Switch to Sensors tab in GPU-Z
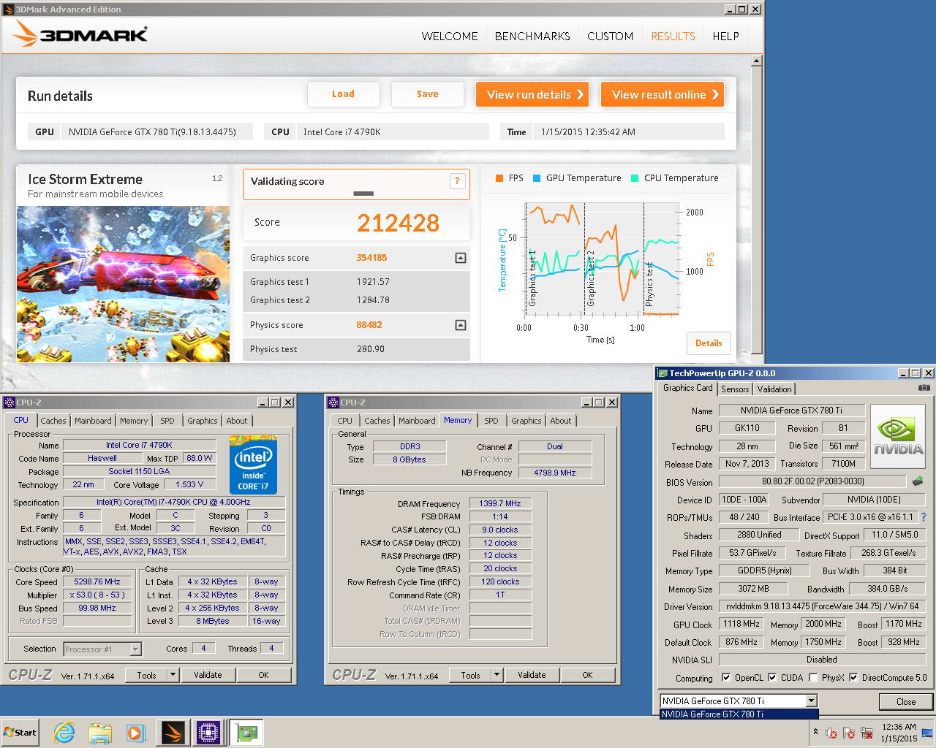 pos(735,389)
